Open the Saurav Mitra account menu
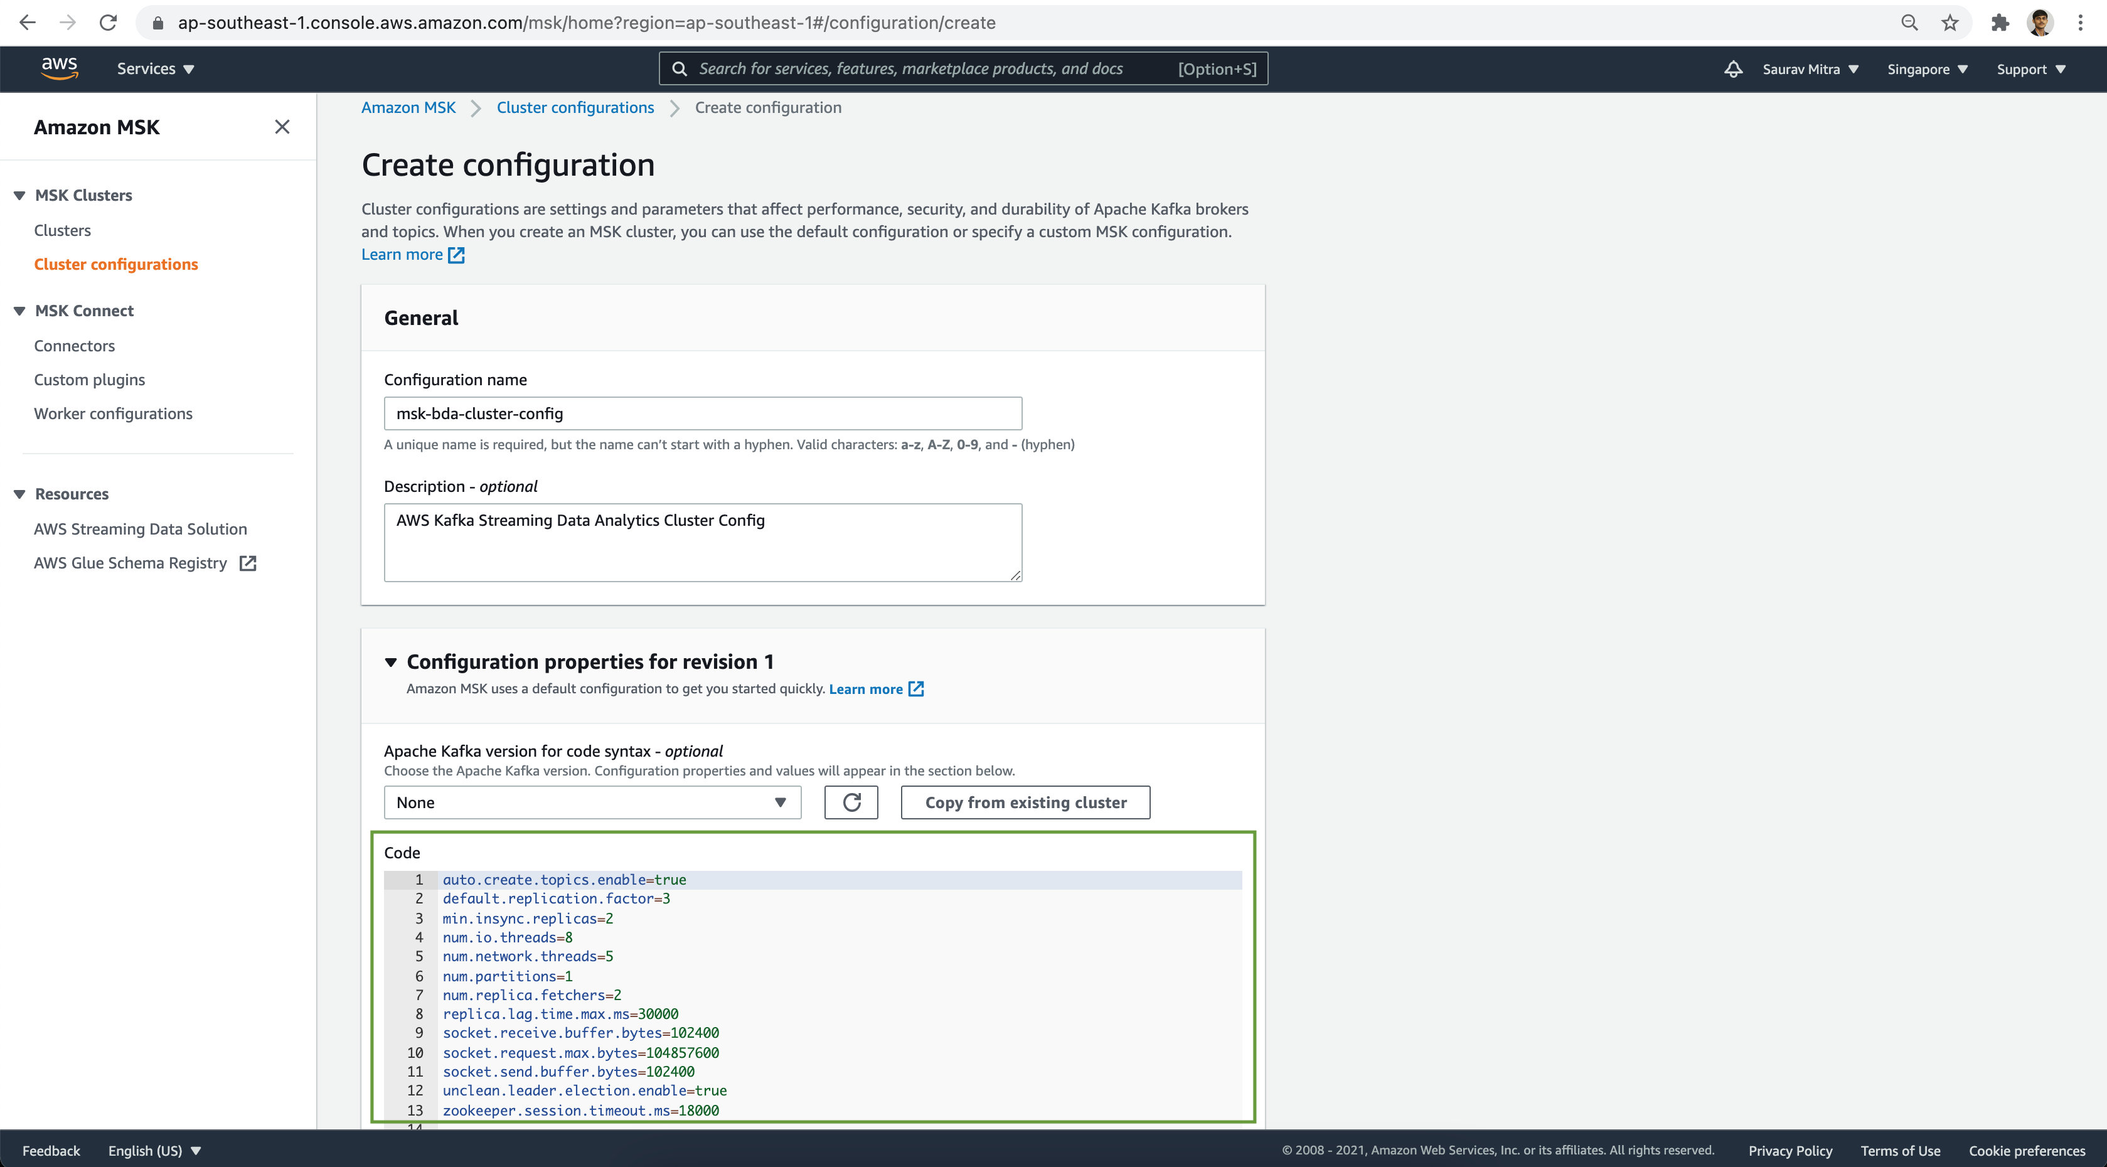 pyautogui.click(x=1810, y=70)
